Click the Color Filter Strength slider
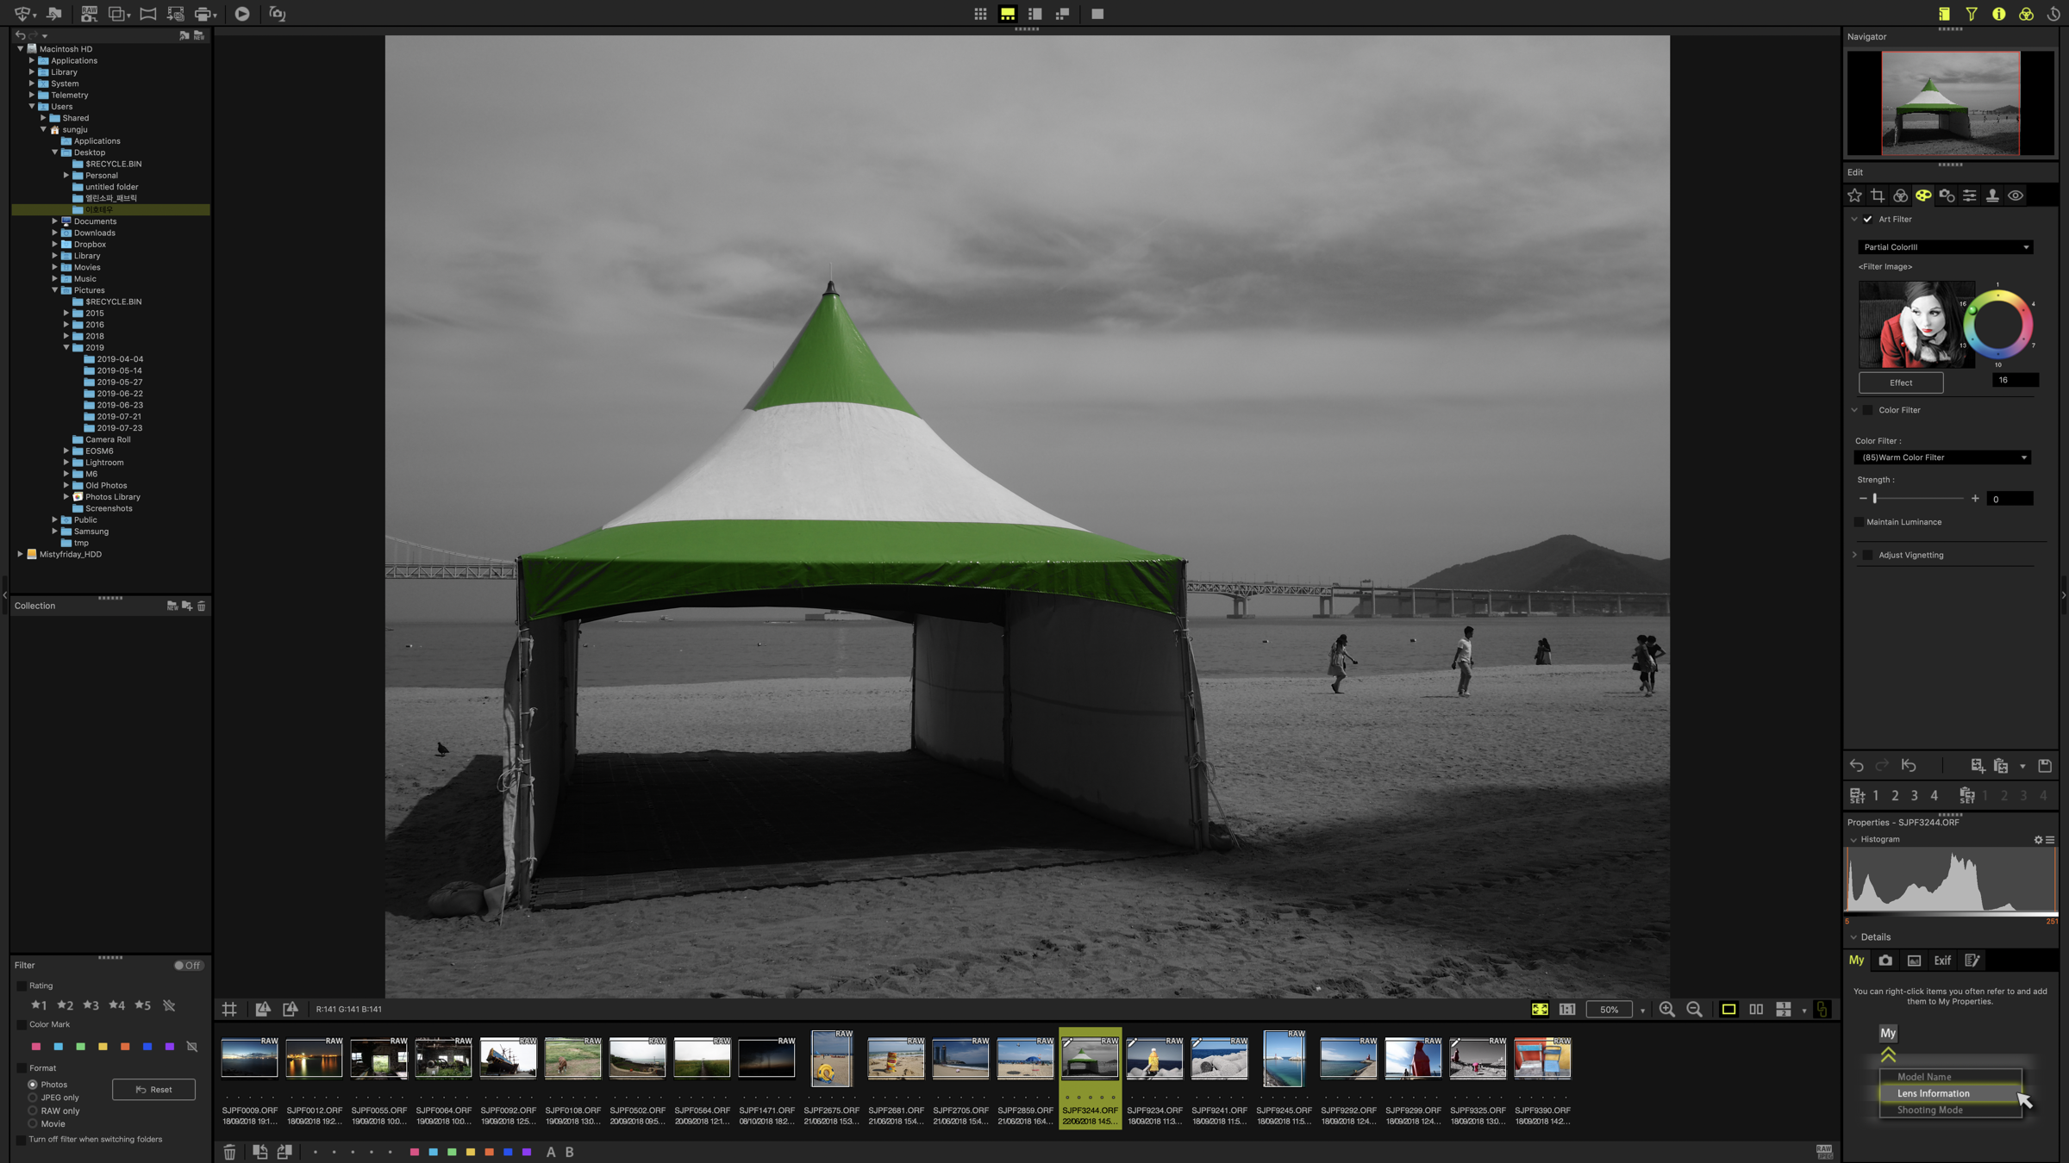The image size is (2069, 1163). click(1917, 499)
